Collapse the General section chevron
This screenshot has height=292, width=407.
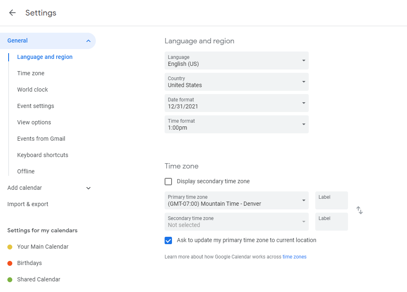[88, 41]
